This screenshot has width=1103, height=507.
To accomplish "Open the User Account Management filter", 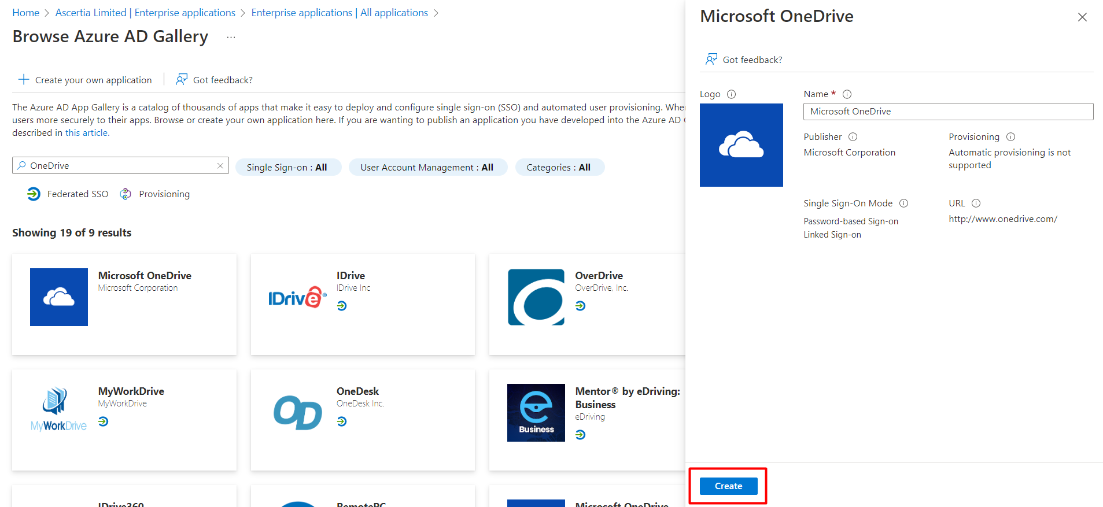I will [x=428, y=167].
